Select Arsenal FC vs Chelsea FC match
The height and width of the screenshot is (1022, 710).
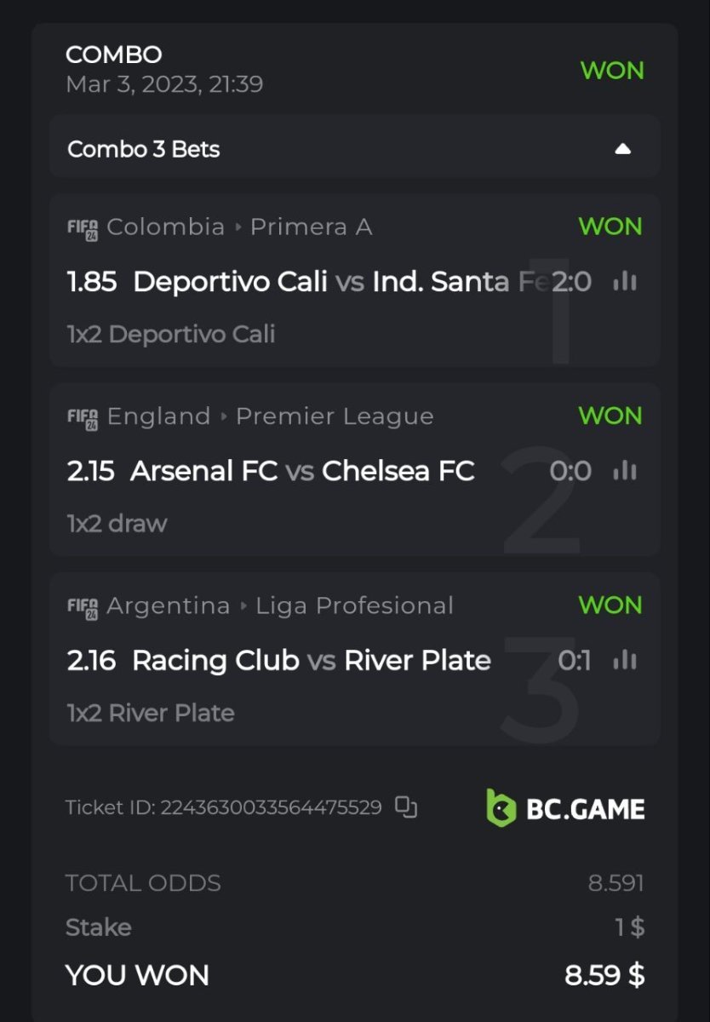click(302, 471)
